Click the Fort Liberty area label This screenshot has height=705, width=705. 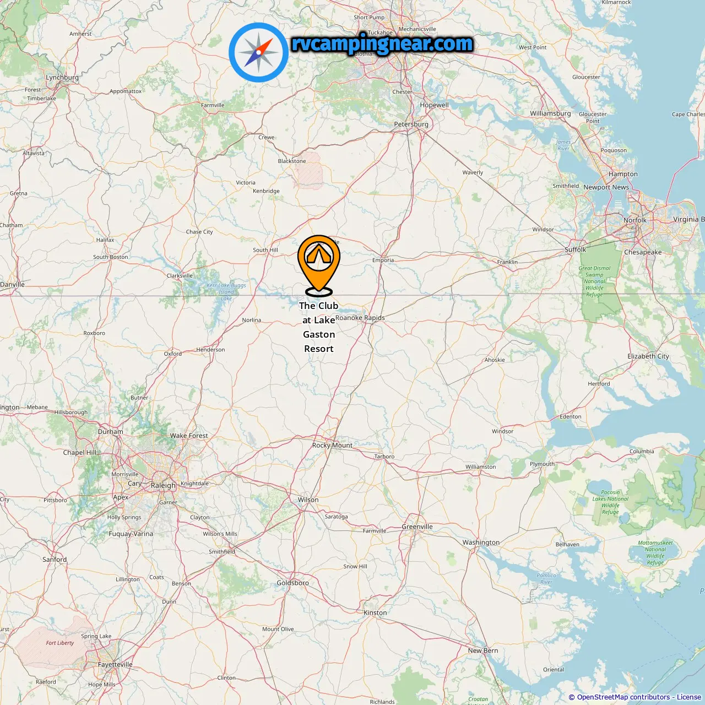pos(60,643)
